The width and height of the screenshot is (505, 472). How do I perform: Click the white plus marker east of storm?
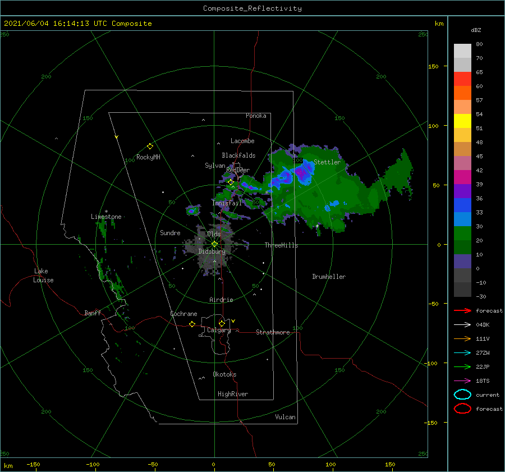(x=317, y=226)
